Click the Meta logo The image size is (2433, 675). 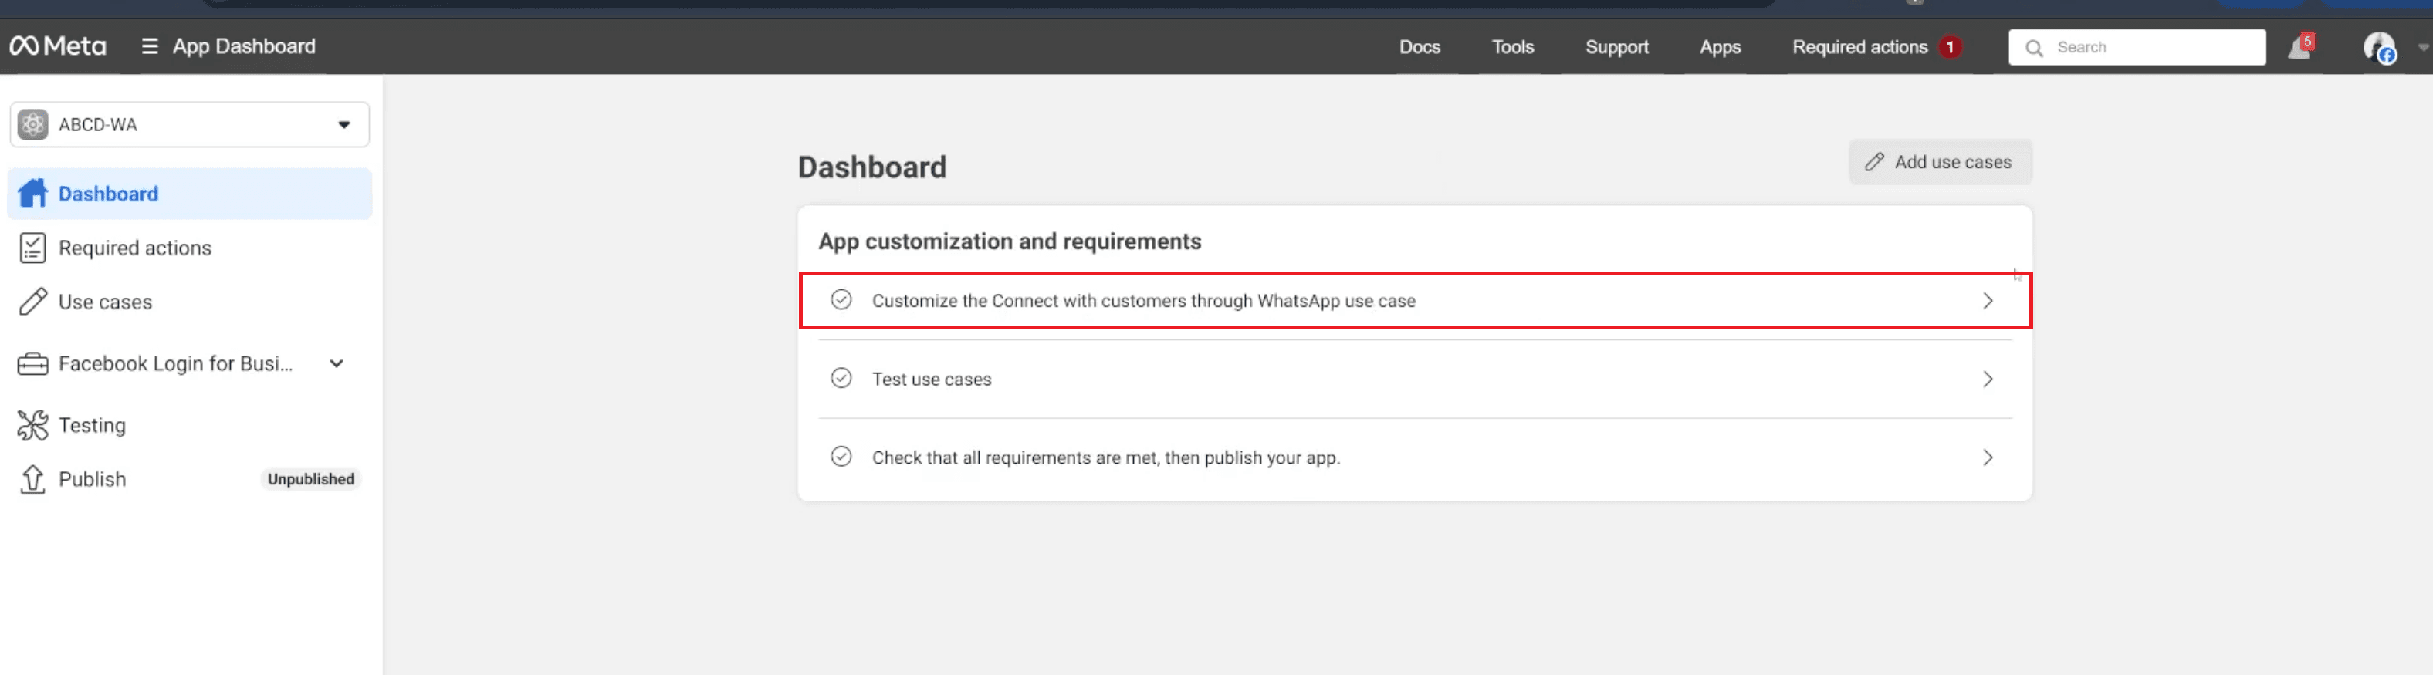point(58,46)
